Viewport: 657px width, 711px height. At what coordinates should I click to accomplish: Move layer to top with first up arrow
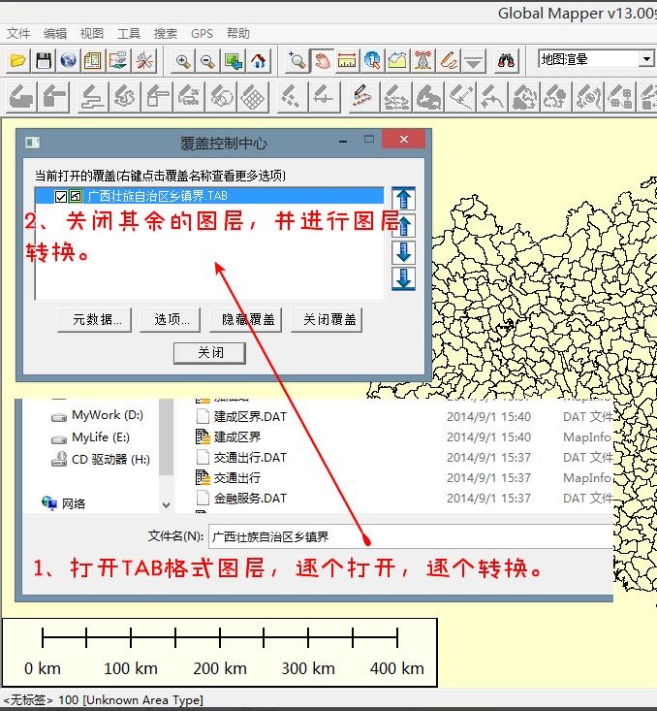tap(403, 199)
